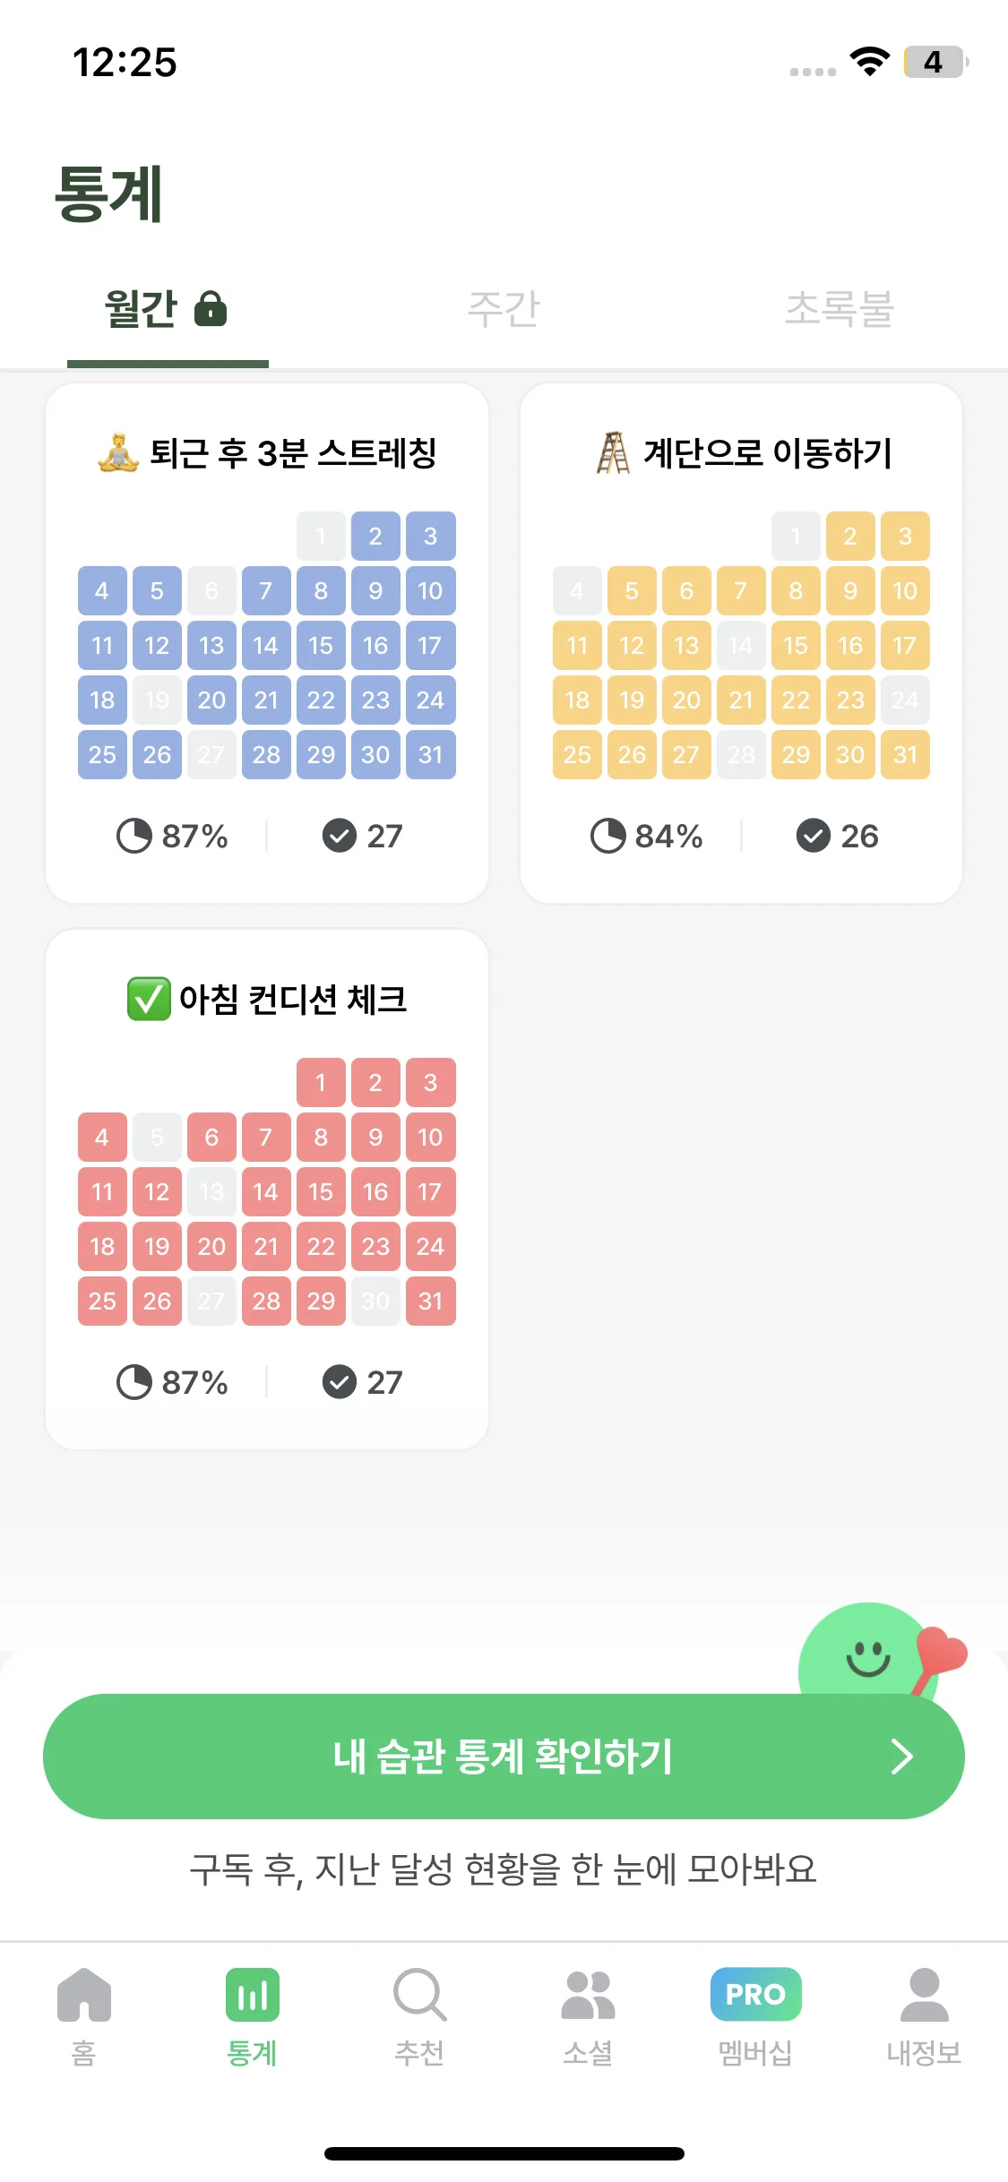
Task: Tap the 통계 chart icon in navigation
Action: (252, 1994)
